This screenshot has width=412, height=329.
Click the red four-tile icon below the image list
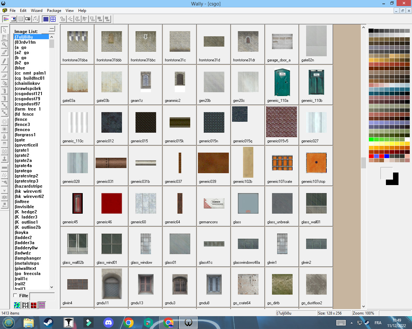(x=34, y=305)
